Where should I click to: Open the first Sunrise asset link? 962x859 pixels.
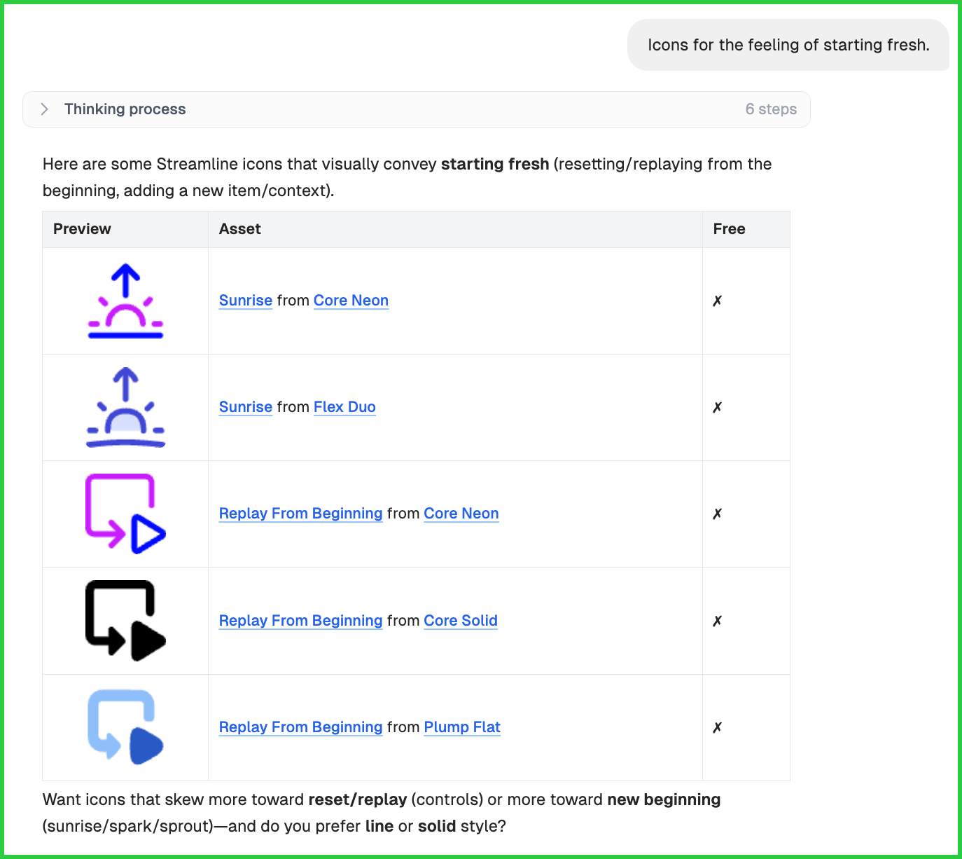(246, 301)
